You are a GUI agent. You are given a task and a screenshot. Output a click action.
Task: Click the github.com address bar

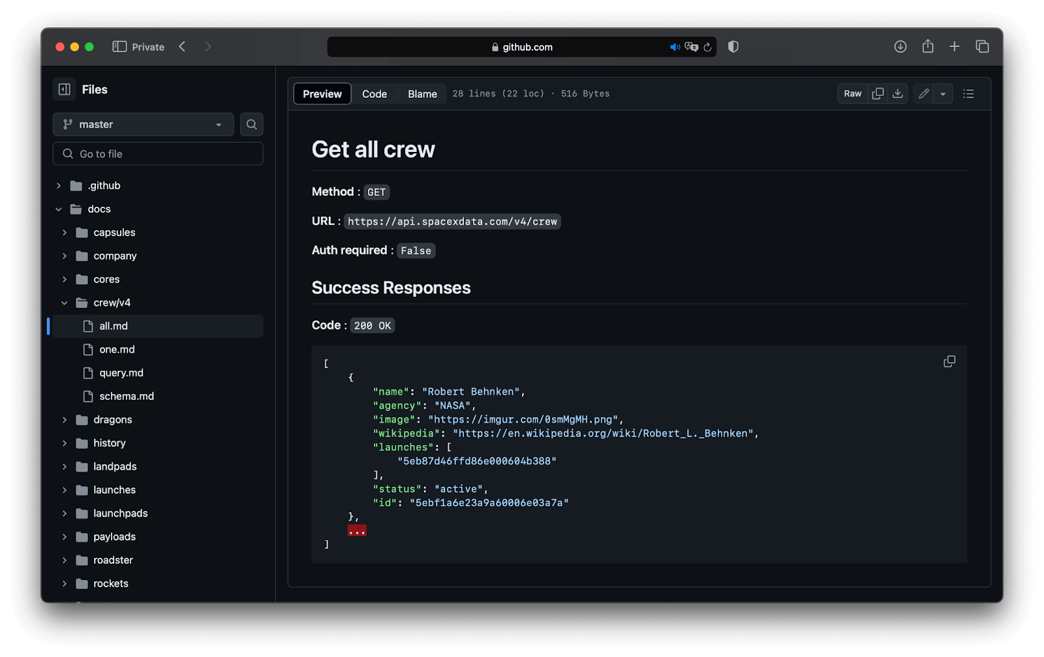click(x=522, y=47)
